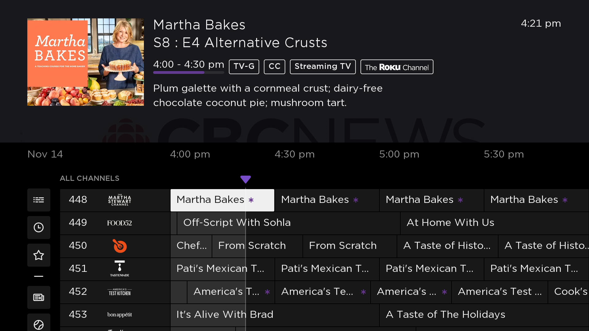589x331 pixels.
Task: Expand the ALL CHANNELS section header
Action: 89,178
